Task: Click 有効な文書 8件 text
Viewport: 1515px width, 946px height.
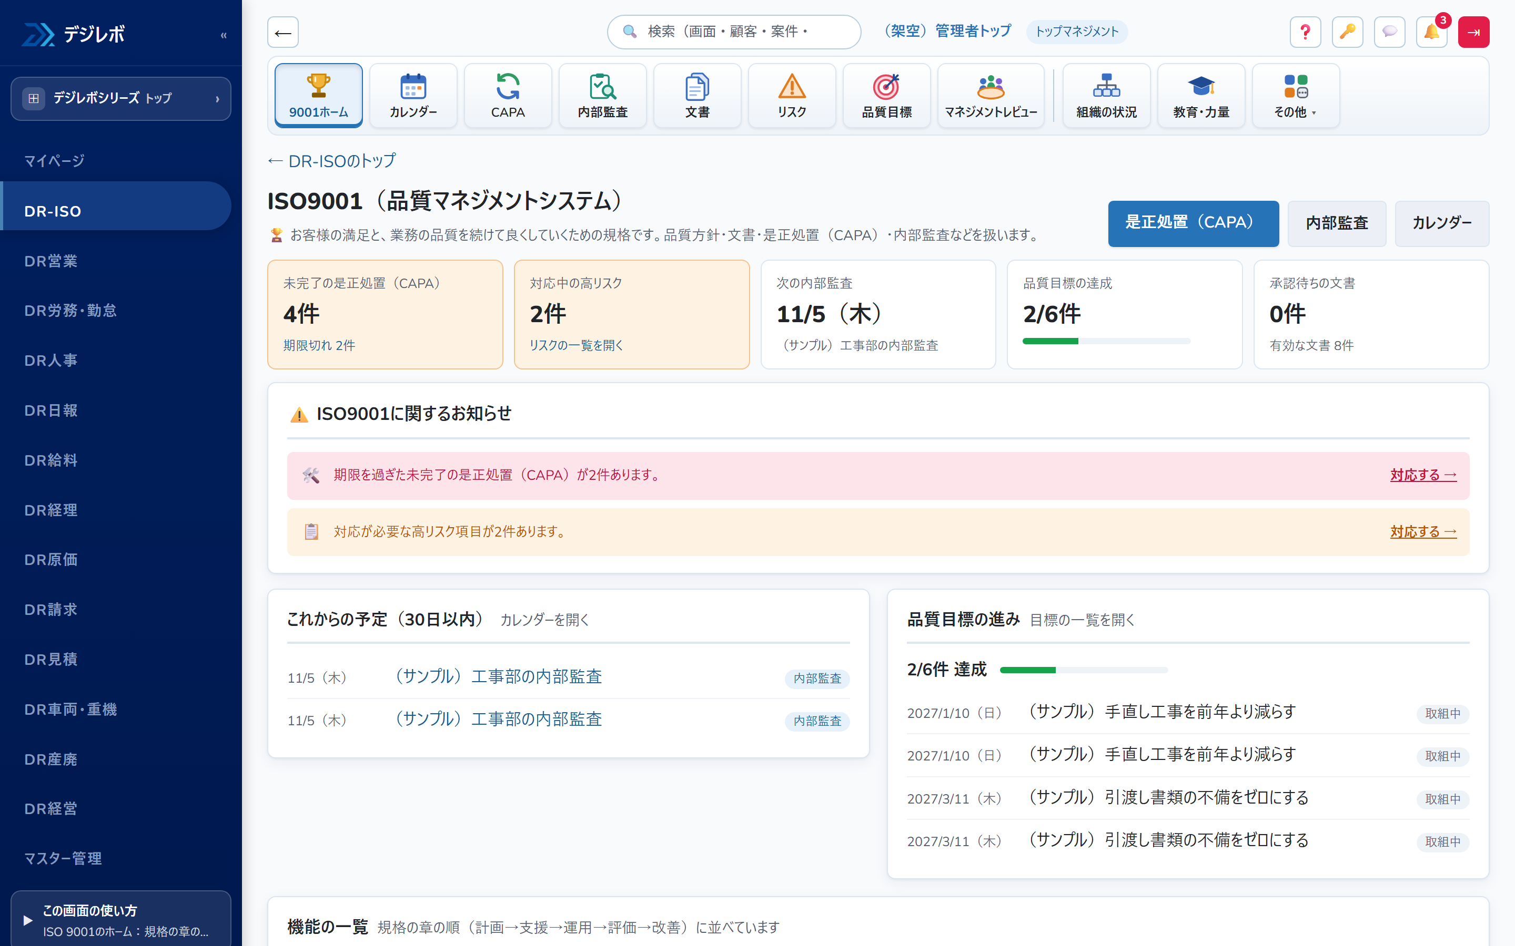Action: pyautogui.click(x=1311, y=345)
